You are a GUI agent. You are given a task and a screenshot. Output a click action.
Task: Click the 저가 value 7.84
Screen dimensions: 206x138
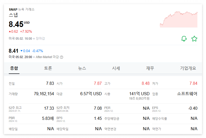coord(193,83)
